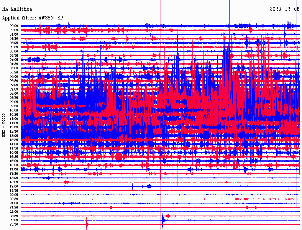
Task: Select the 08:00 time row label
Action: pos(14,93)
